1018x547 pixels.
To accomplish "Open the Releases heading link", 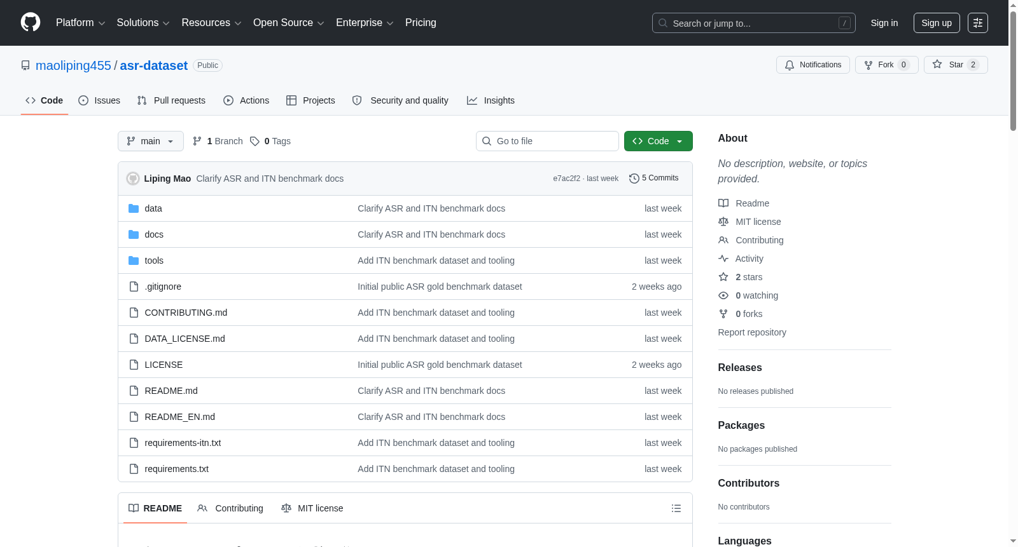I will (x=740, y=367).
